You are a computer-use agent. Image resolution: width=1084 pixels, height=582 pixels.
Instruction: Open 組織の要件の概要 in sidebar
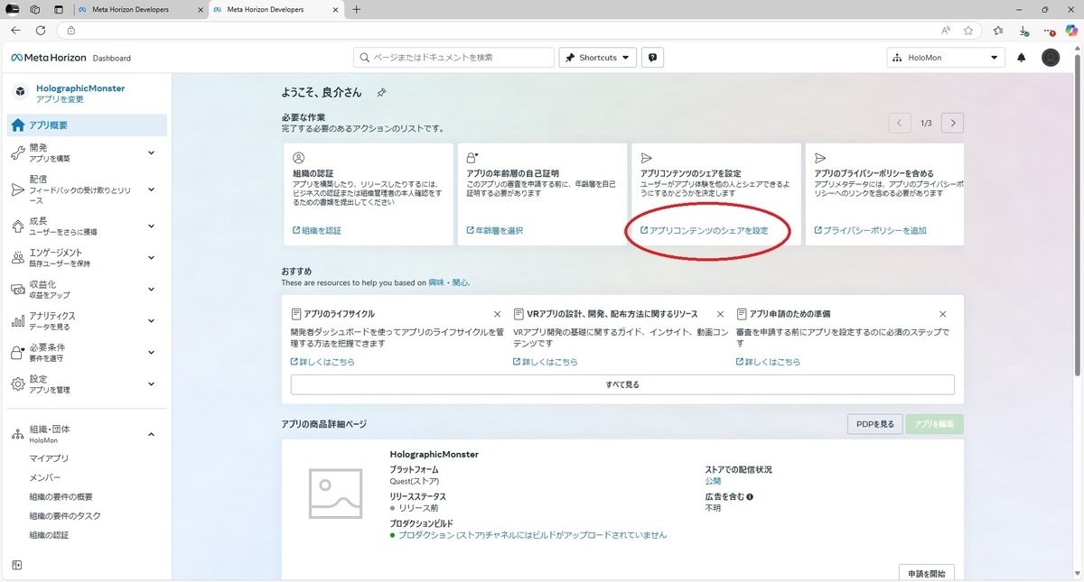(61, 497)
